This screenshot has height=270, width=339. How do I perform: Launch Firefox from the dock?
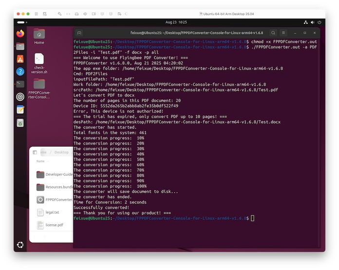point(20,34)
